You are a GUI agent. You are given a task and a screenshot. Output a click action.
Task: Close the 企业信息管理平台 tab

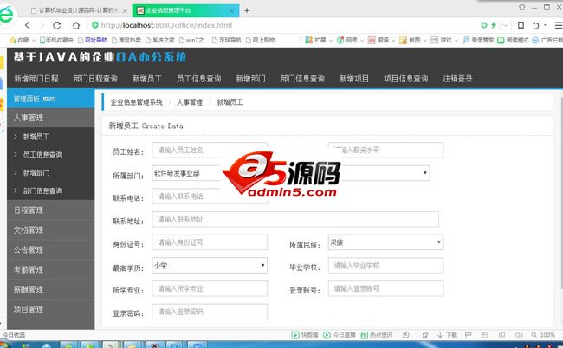pyautogui.click(x=232, y=10)
